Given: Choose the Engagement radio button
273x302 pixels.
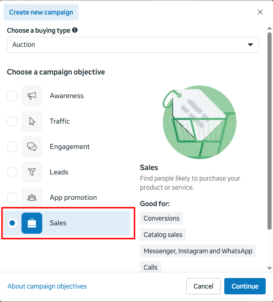Looking at the screenshot, I should coord(12,147).
